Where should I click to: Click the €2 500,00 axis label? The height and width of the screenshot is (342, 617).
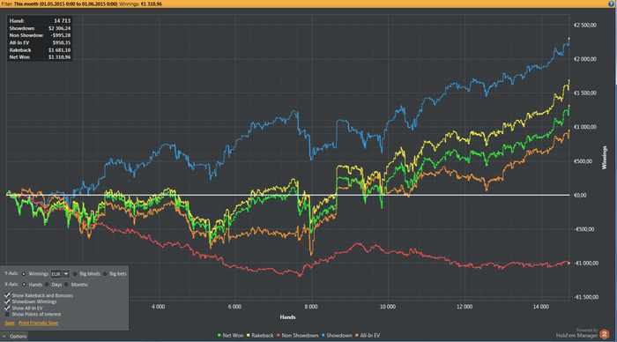point(585,26)
